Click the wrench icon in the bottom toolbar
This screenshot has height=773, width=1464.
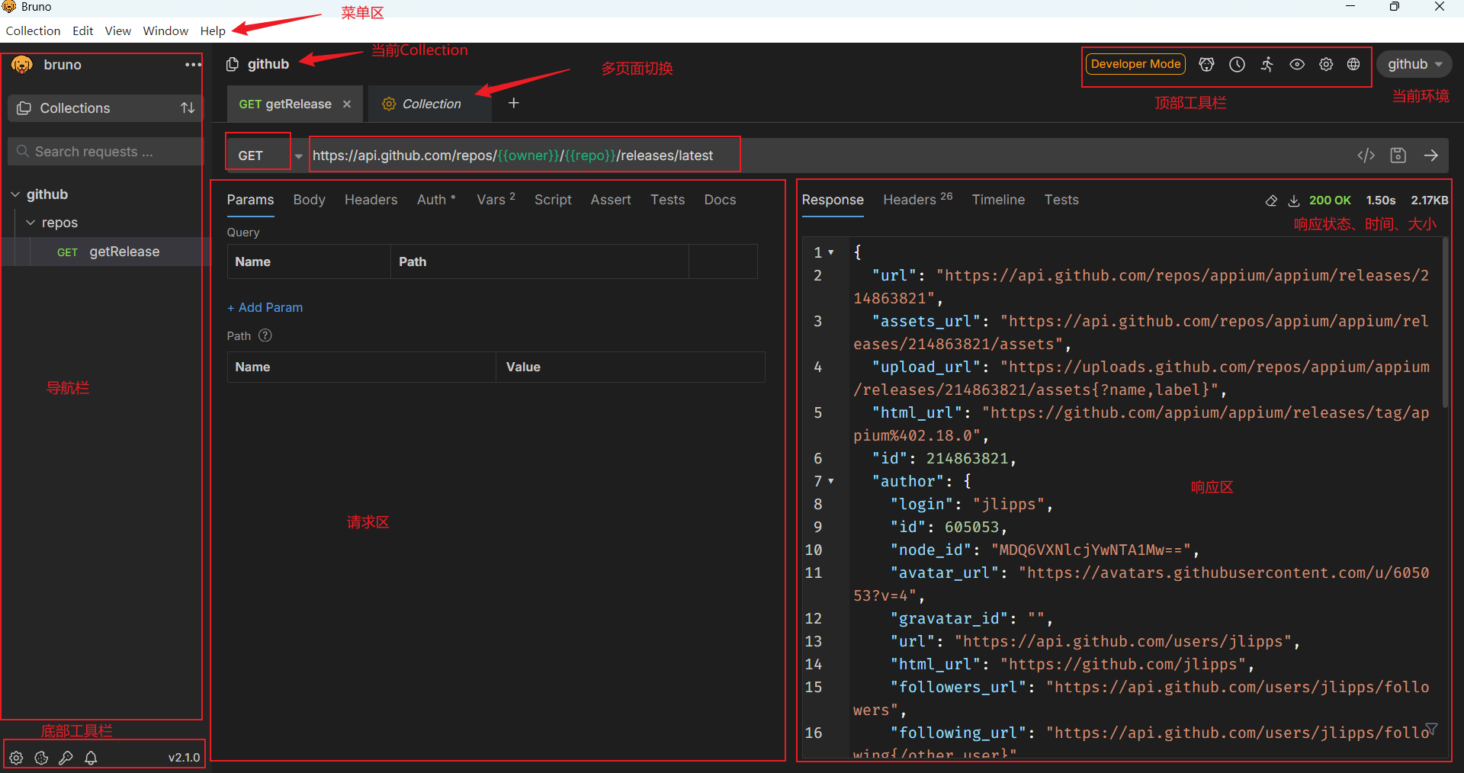pyautogui.click(x=66, y=758)
